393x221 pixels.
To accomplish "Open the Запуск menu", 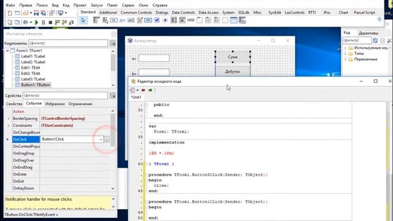I will tap(96, 5).
